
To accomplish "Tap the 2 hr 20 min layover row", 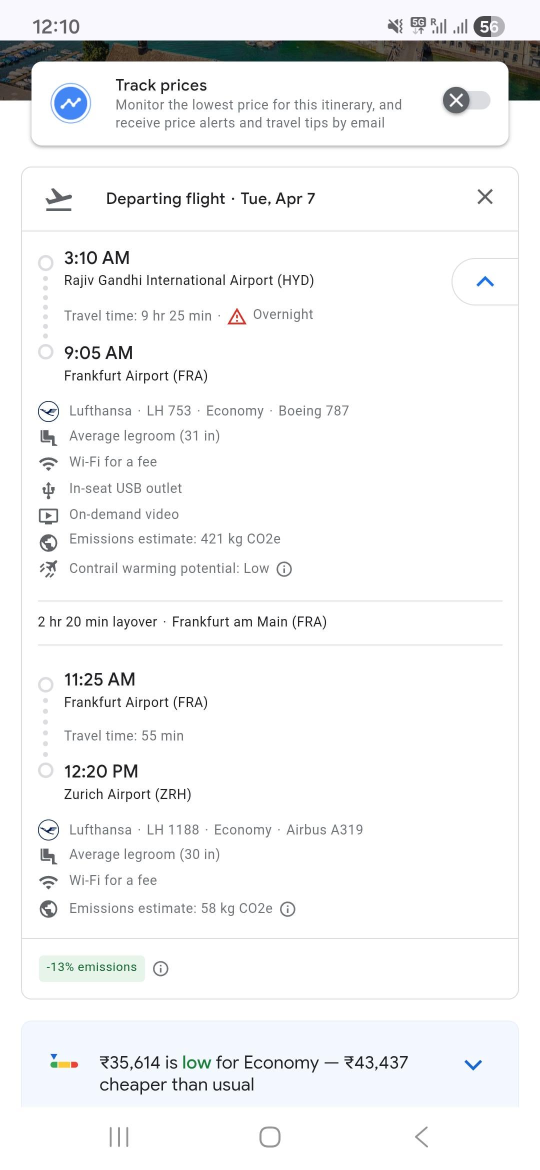I will coord(182,622).
